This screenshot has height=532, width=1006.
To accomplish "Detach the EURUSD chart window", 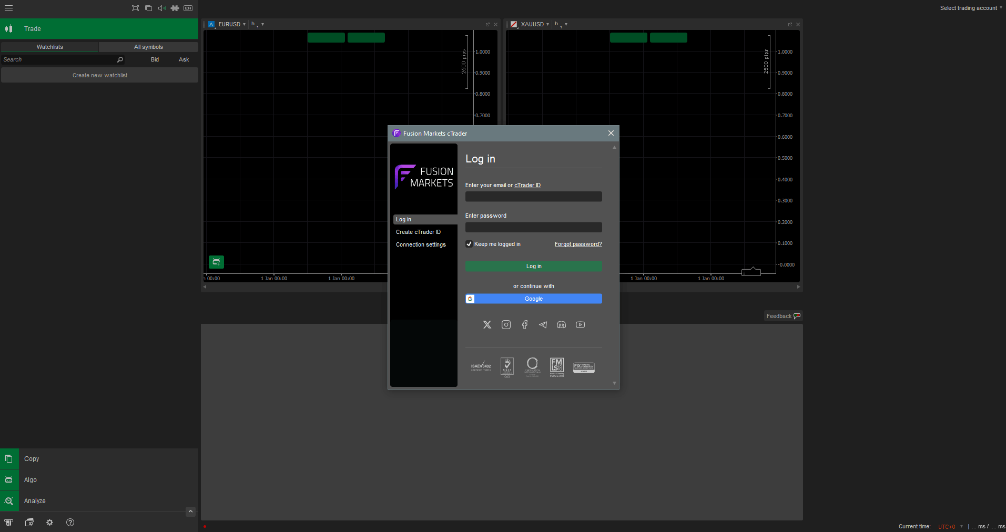I will 487,24.
